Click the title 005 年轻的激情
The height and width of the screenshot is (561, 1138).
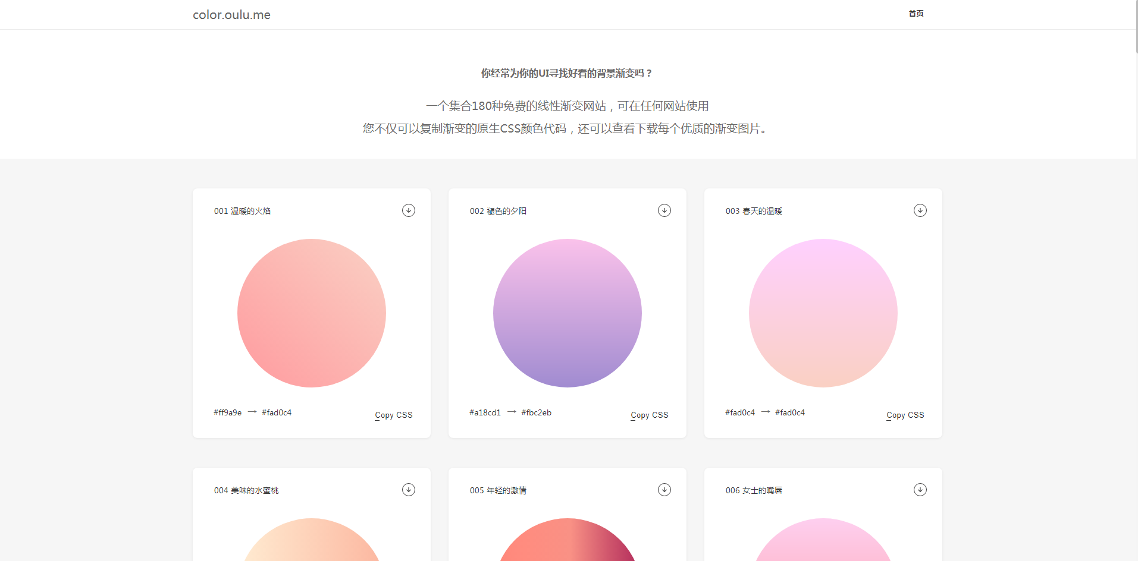click(x=498, y=490)
